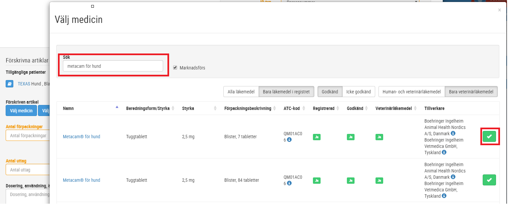The width and height of the screenshot is (510, 208).
Task: Click the blue Välj medicin button in background form
Action: coord(21,111)
